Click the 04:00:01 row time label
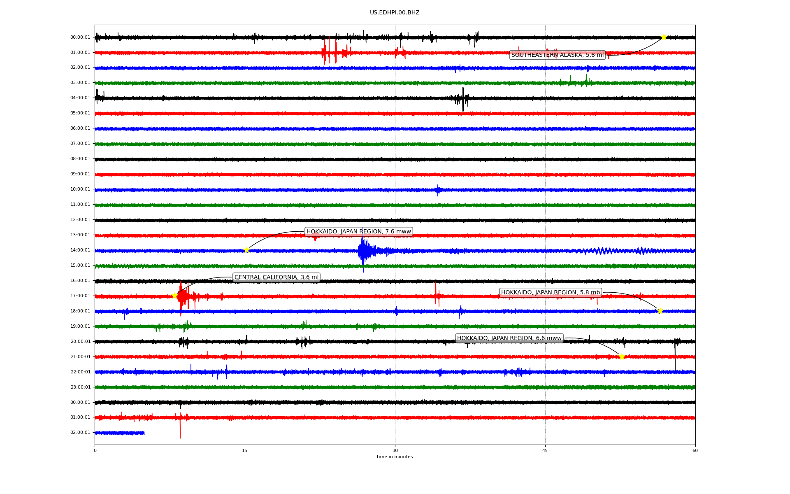 (80, 98)
